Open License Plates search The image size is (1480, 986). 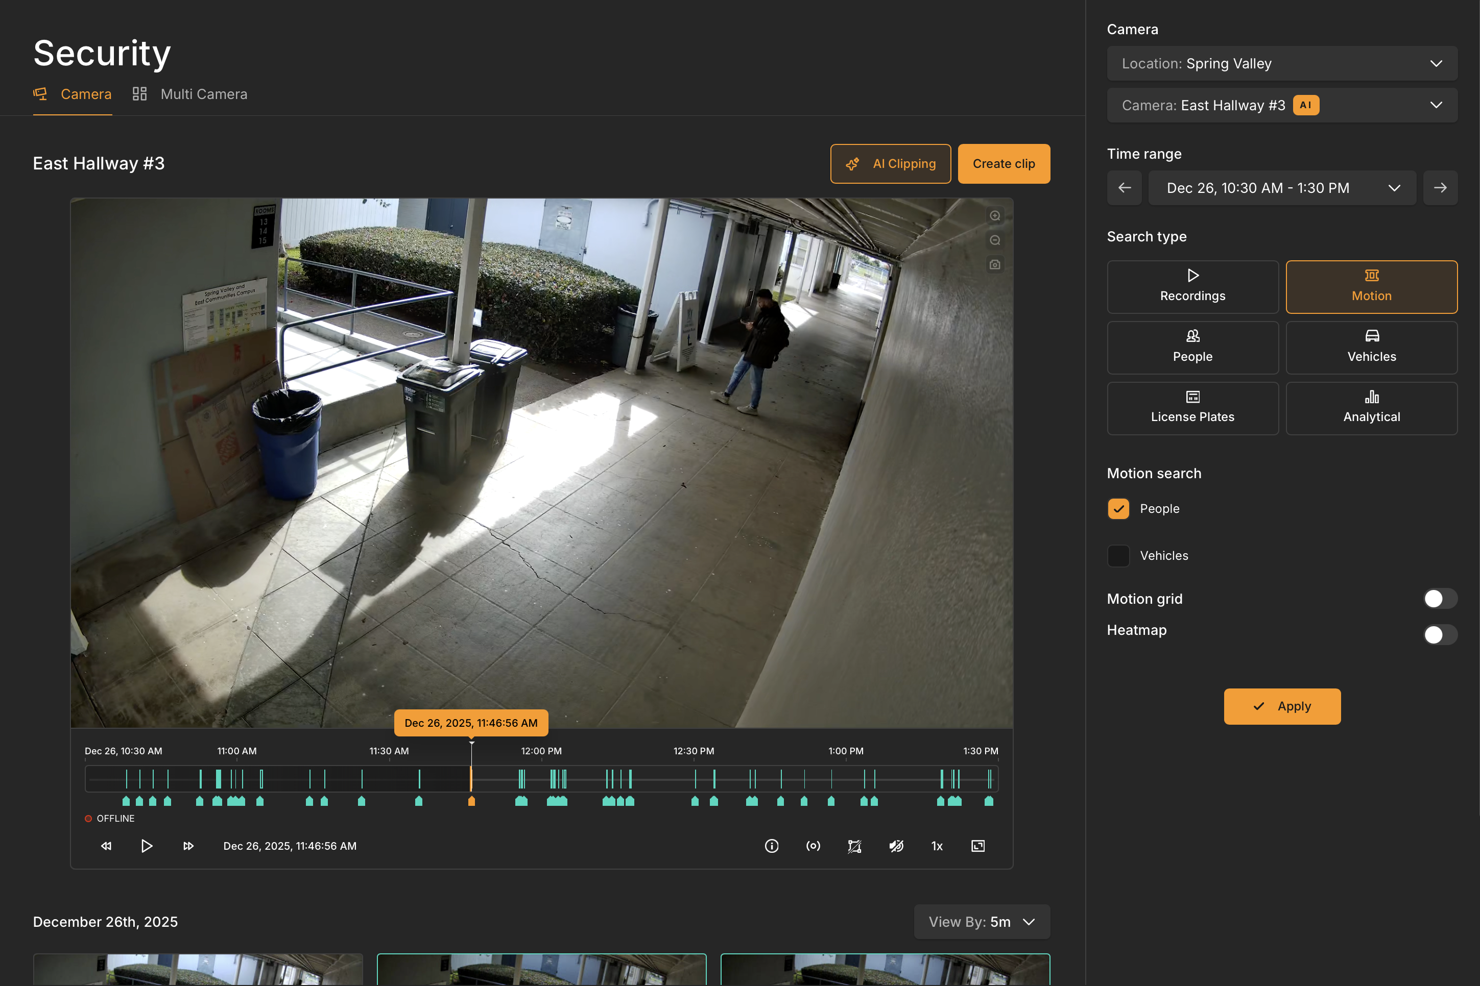point(1192,408)
